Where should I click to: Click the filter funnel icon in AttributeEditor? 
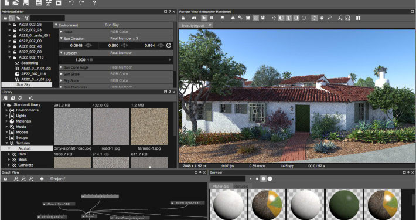point(26,18)
